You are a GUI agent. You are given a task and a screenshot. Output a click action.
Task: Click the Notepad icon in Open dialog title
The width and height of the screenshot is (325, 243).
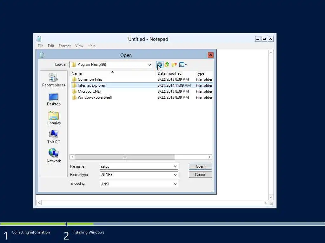click(x=42, y=55)
